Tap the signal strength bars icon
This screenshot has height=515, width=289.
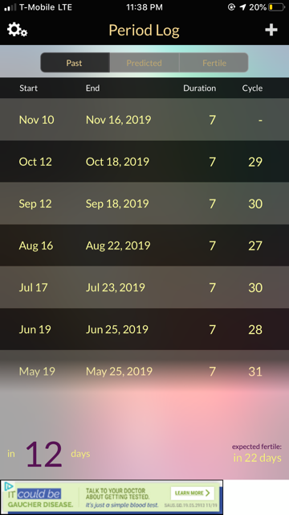point(10,7)
